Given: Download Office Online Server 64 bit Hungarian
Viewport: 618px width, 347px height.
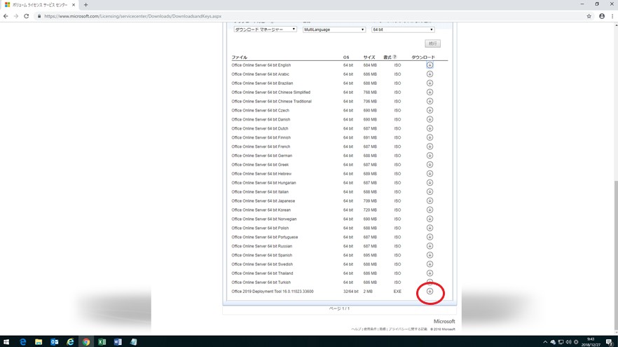Looking at the screenshot, I should (430, 183).
